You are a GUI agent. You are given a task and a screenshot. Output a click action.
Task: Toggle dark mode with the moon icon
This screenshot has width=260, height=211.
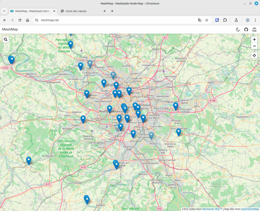(x=238, y=29)
